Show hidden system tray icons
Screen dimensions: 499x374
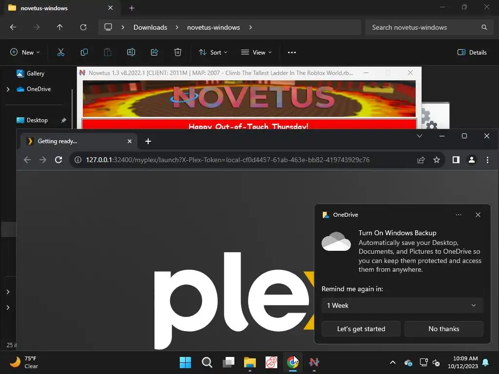click(x=393, y=362)
